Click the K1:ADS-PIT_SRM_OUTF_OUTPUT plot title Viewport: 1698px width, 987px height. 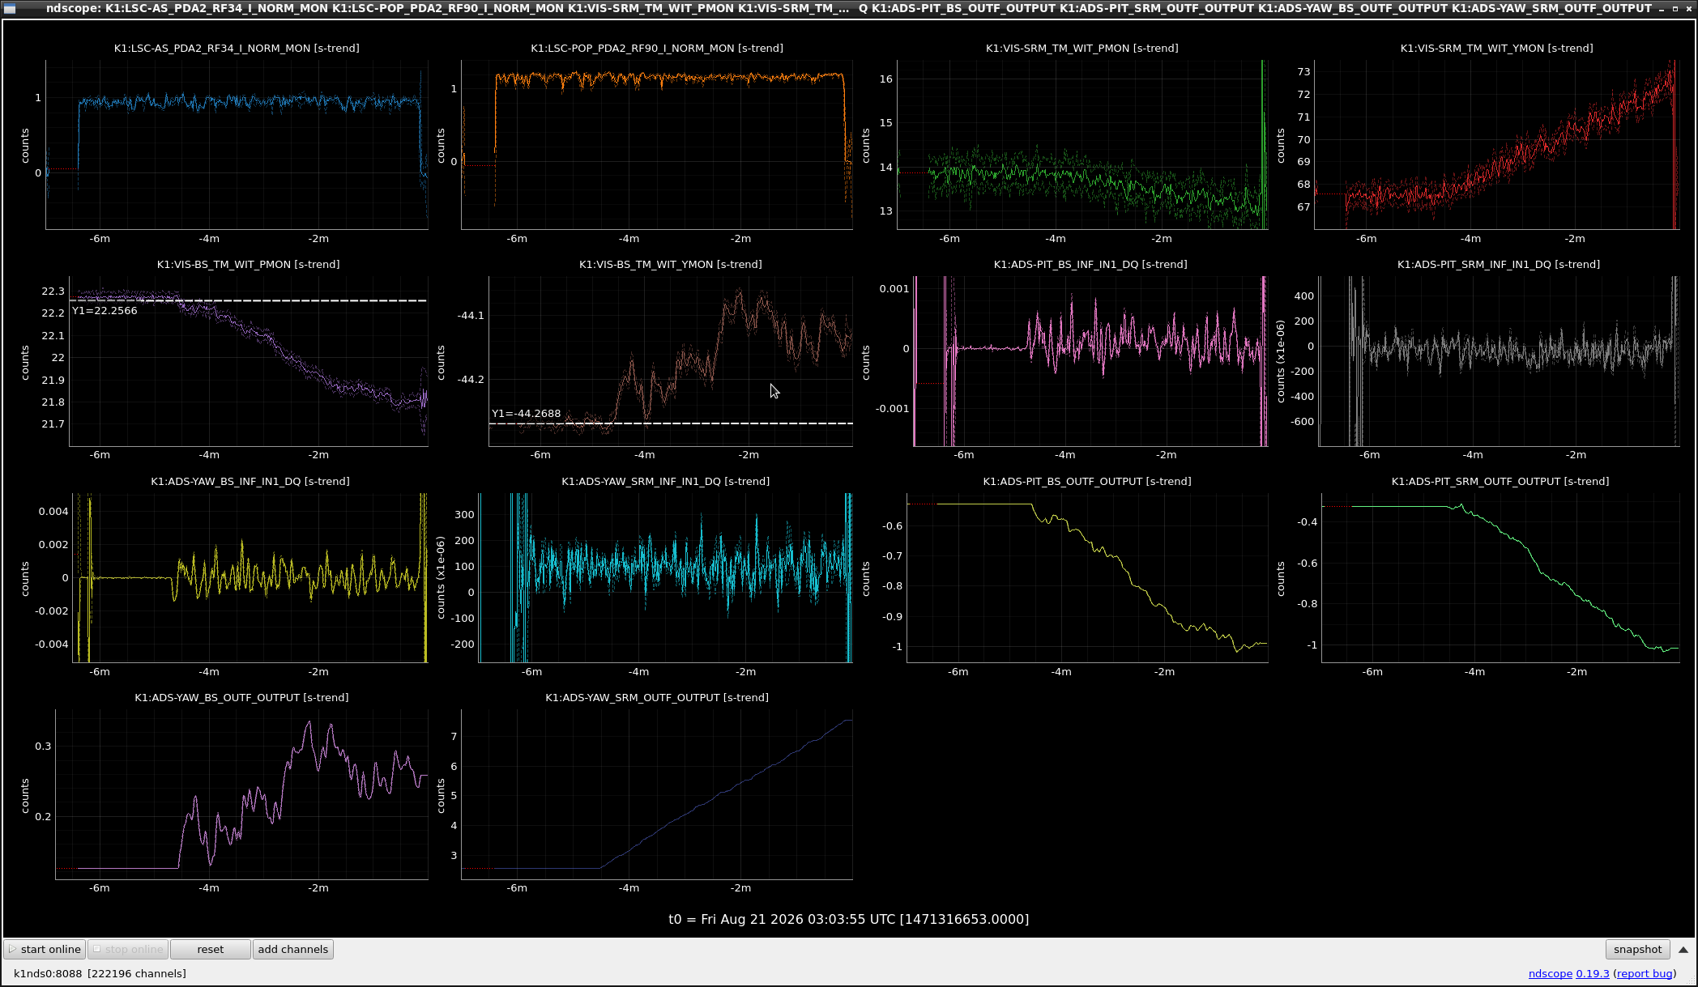pos(1500,482)
